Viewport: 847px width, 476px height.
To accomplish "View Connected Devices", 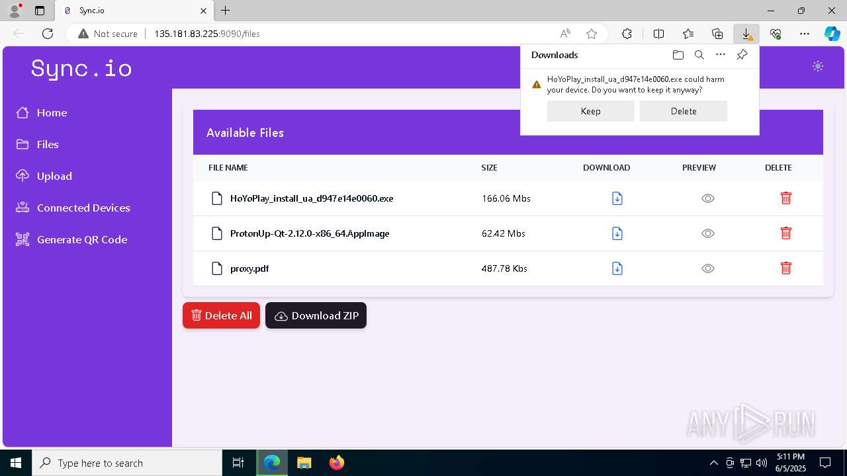I will 73,208.
